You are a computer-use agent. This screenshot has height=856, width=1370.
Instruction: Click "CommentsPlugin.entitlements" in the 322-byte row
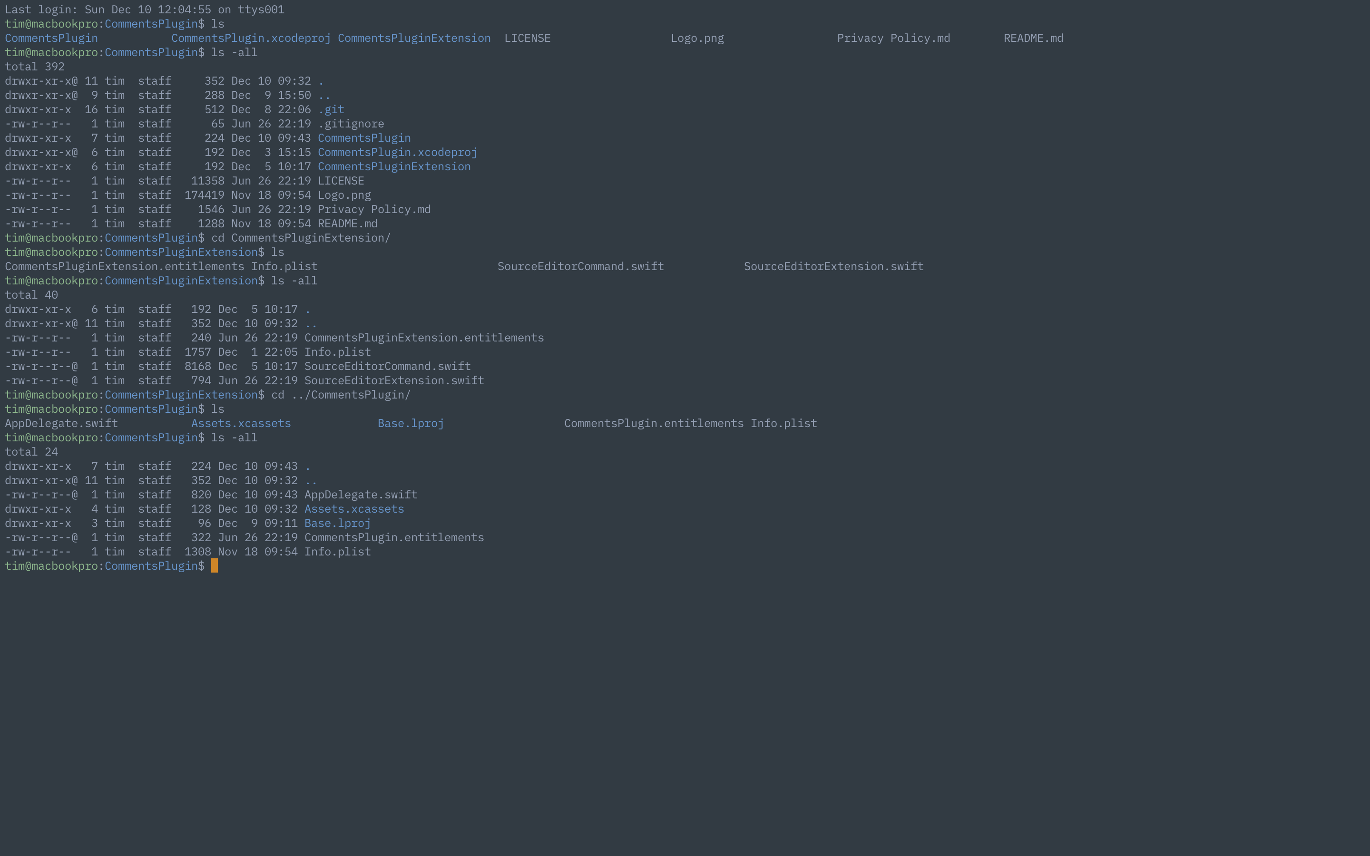point(394,537)
